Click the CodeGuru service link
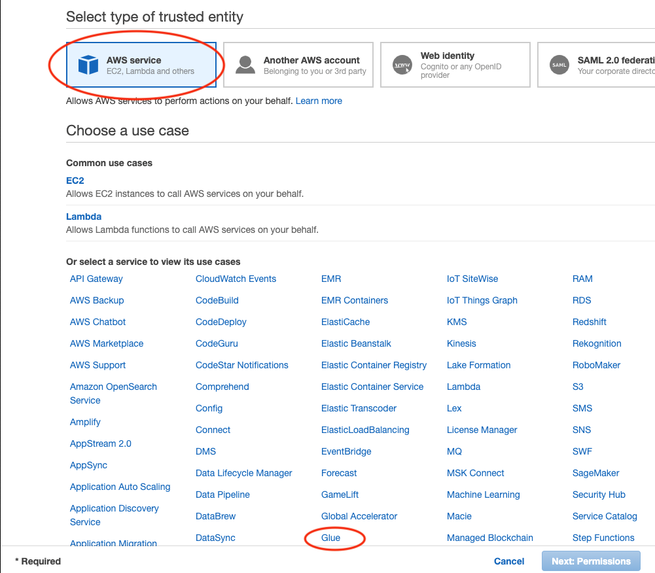This screenshot has height=573, width=655. 217,343
